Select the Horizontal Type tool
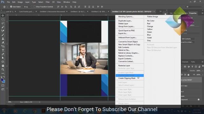The image size is (204, 114). 3,50
